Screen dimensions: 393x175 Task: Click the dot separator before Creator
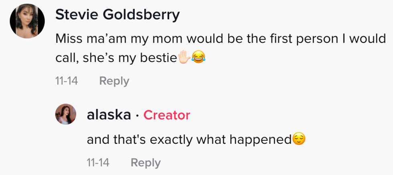click(137, 116)
